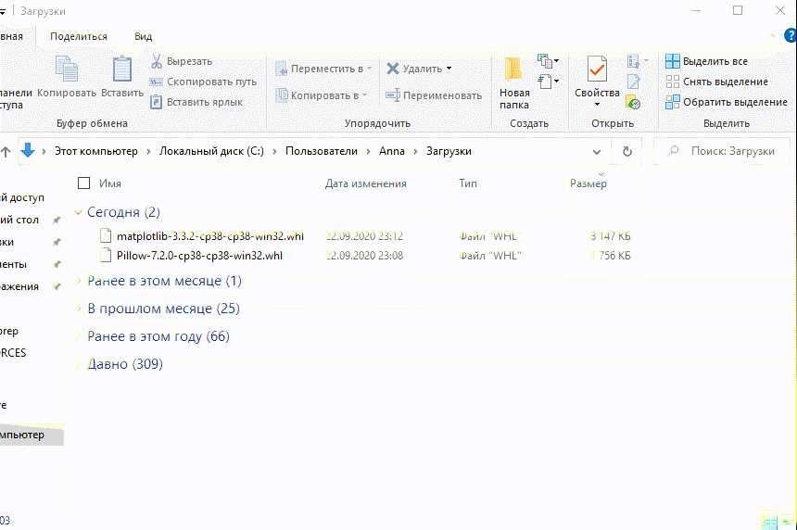Select matplotlib-3.3.2-cp38-cp38-win32.whl file
797x530 pixels.
tap(210, 236)
